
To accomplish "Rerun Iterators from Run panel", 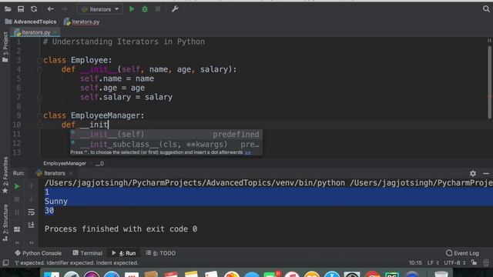I will pos(17,186).
